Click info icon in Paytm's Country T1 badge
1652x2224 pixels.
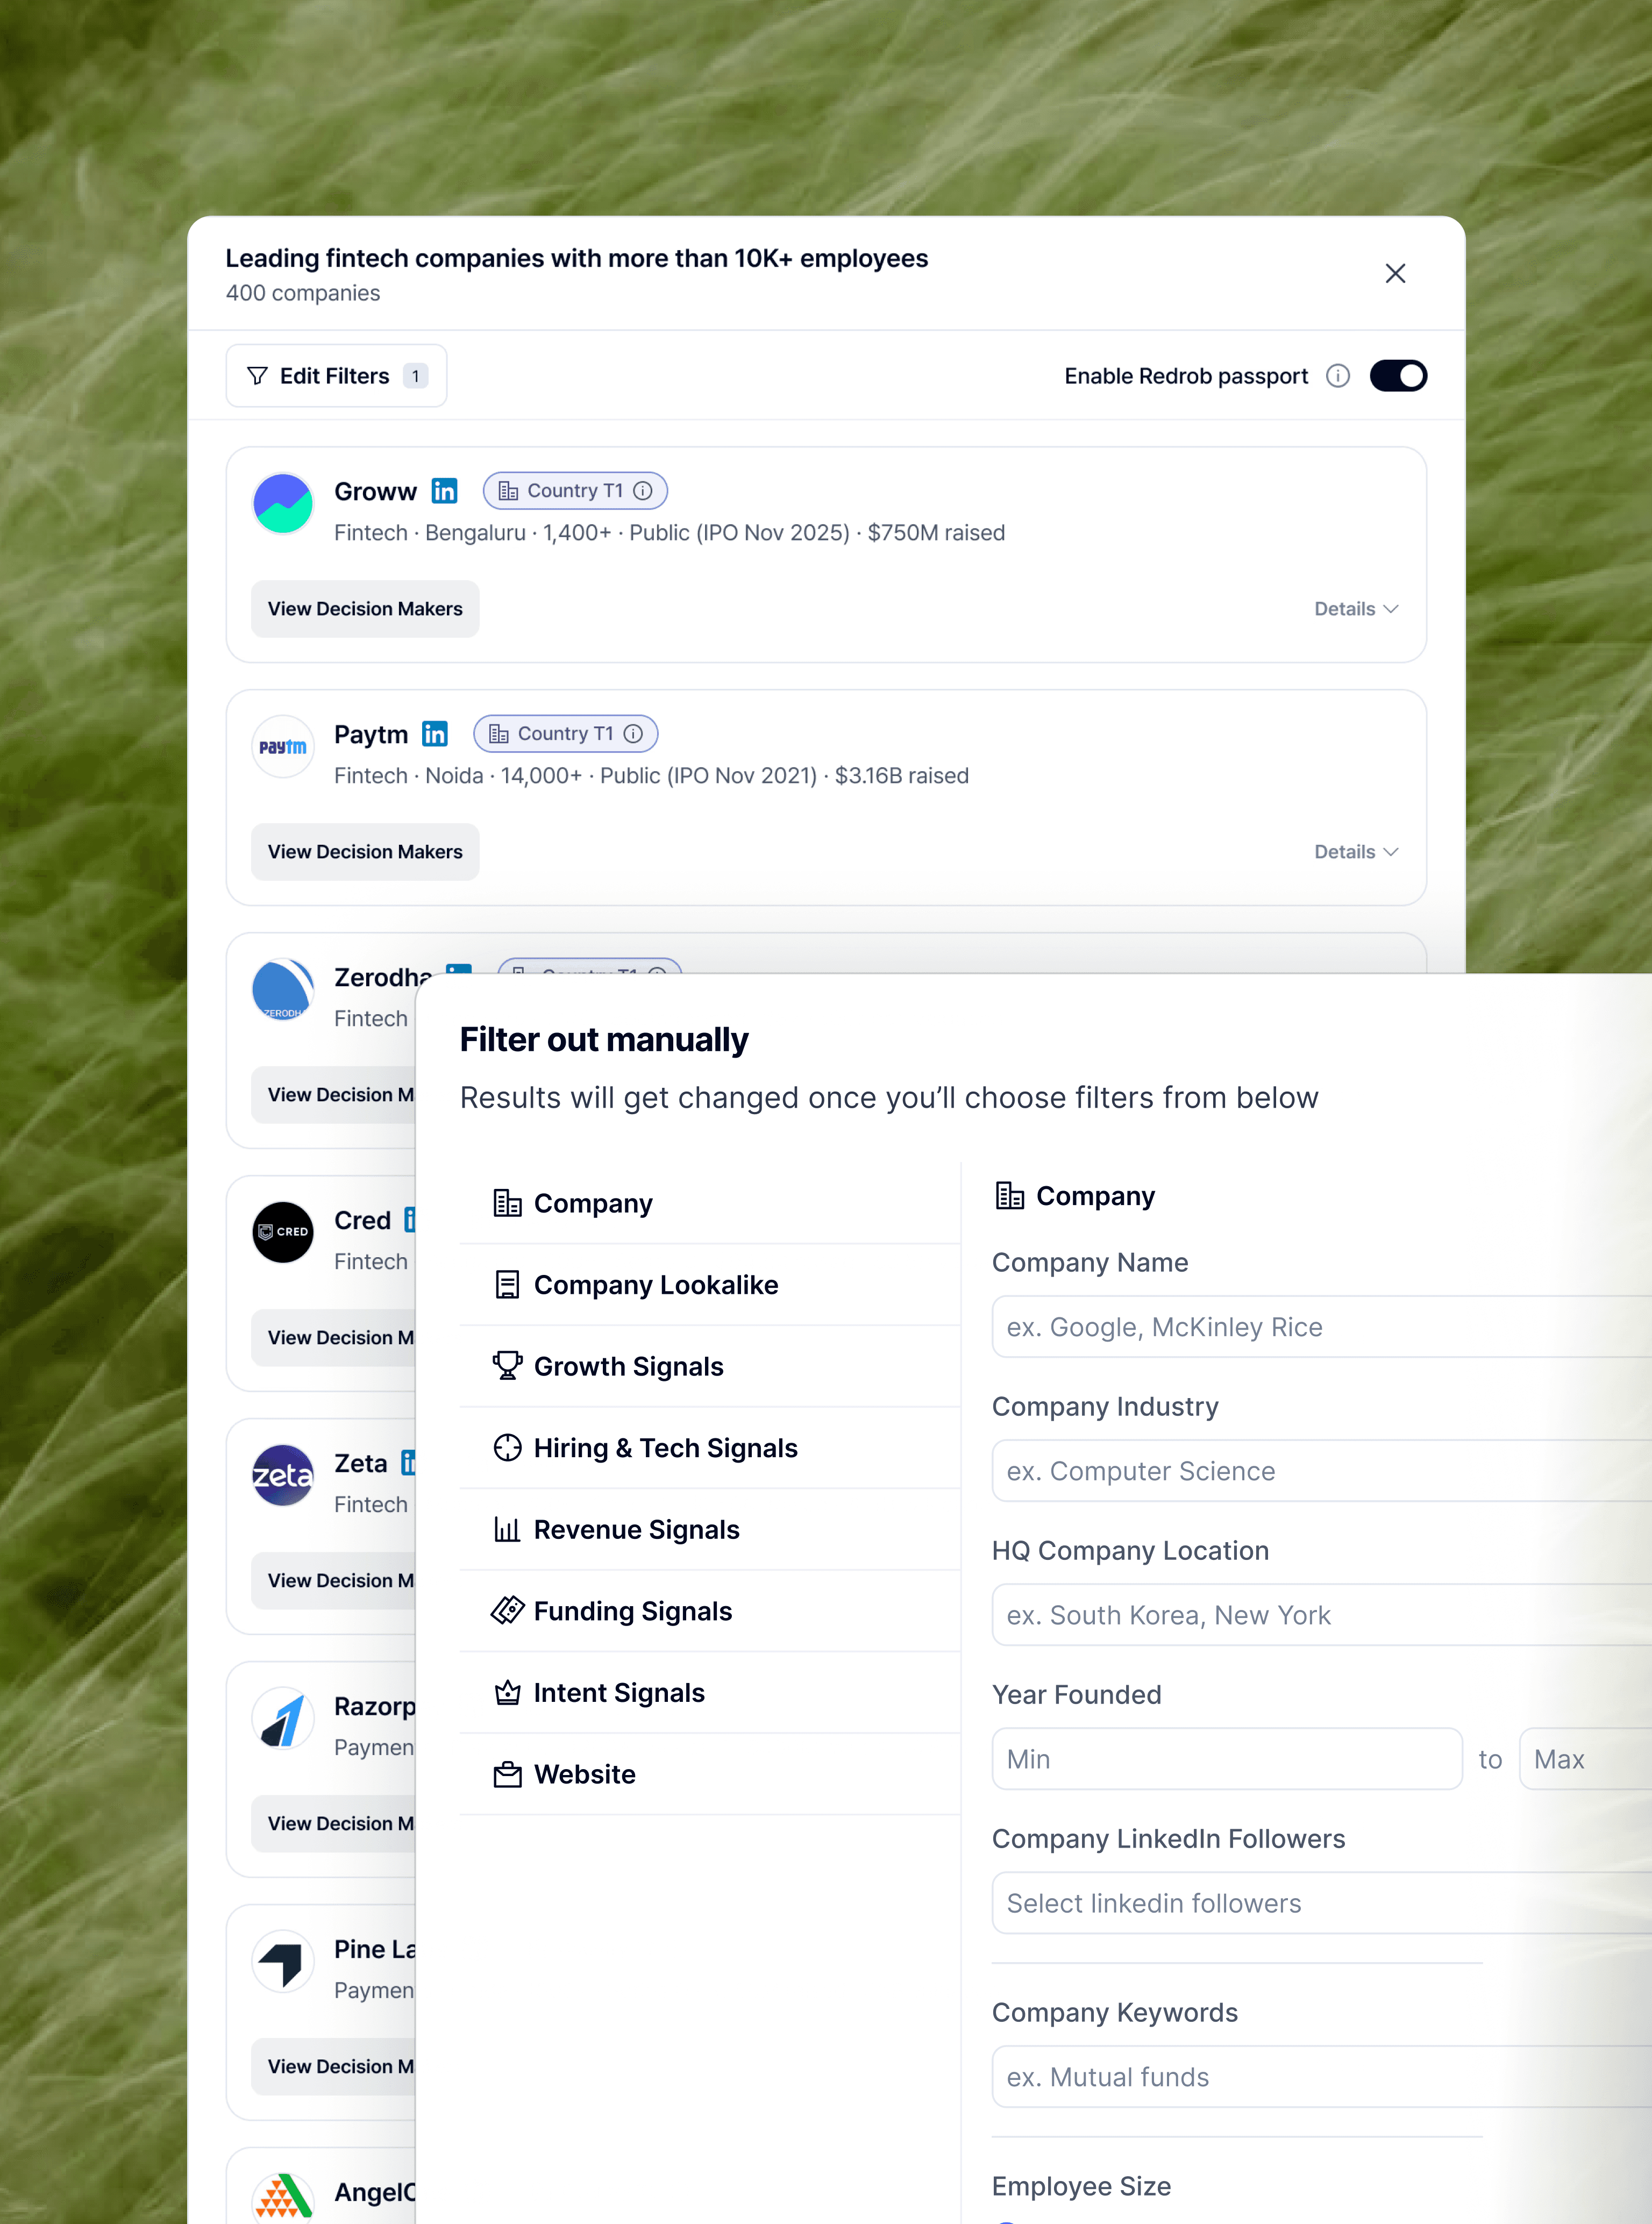(633, 734)
